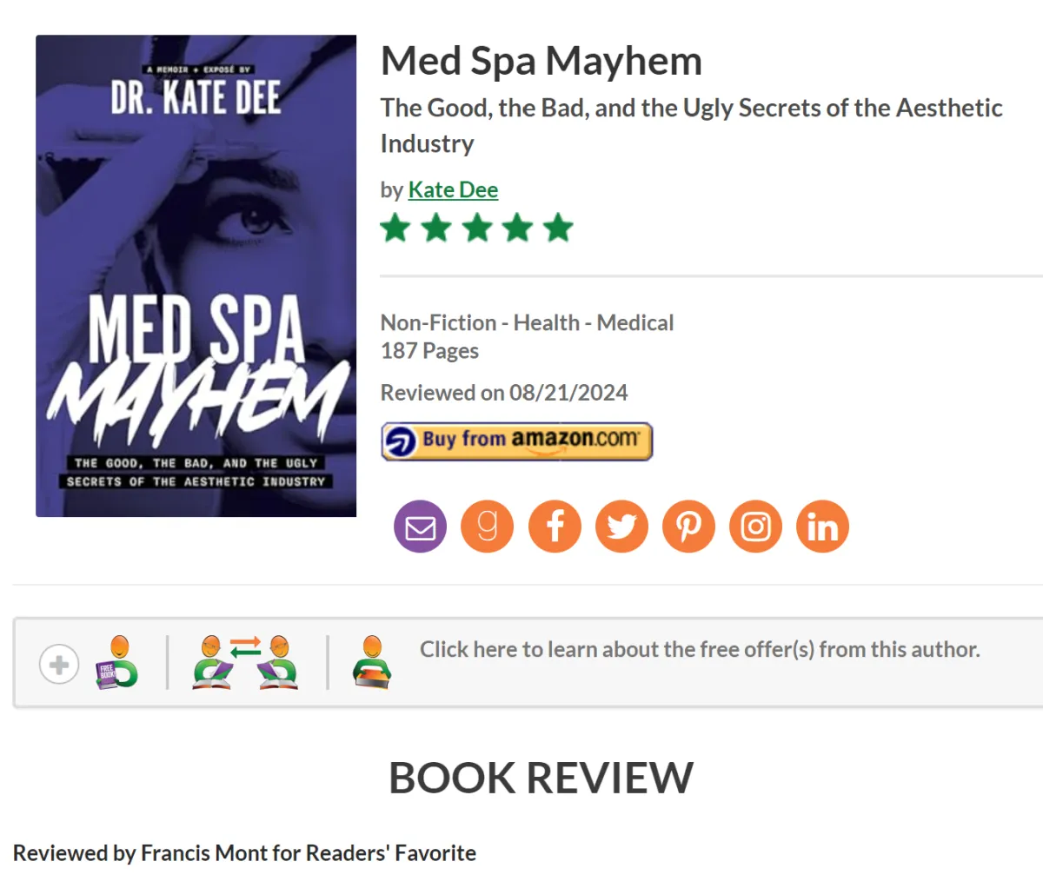The width and height of the screenshot is (1043, 888).
Task: Click the Non-Fiction - Health - Medical genre
Action: click(x=527, y=322)
